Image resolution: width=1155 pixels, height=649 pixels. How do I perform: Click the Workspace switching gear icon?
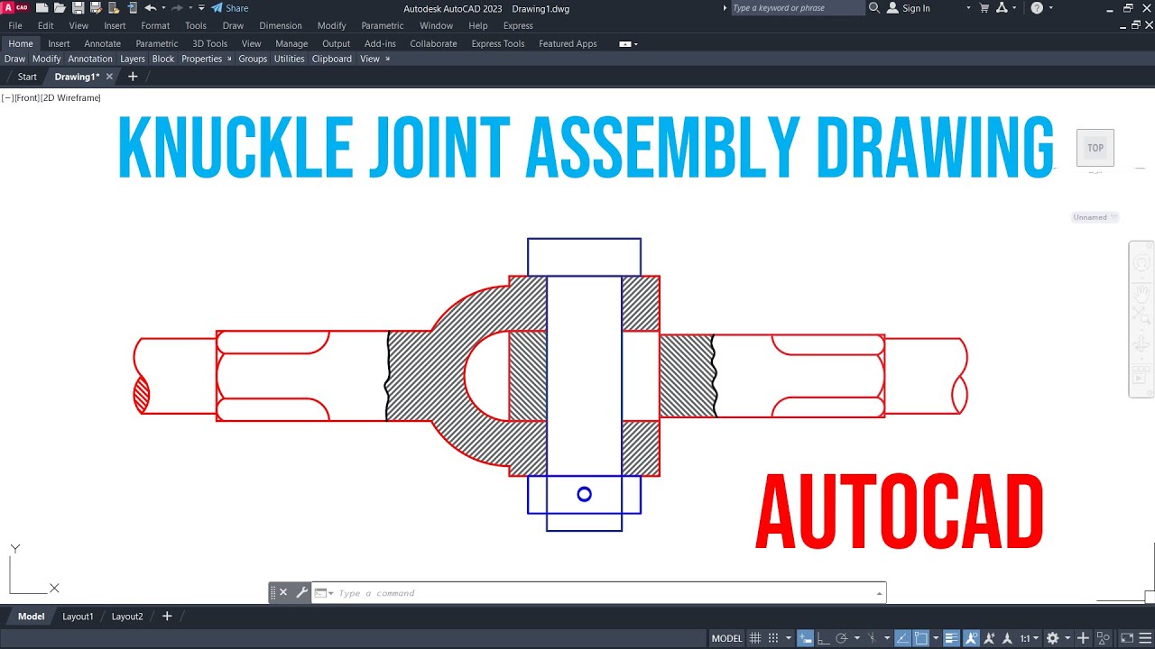pyautogui.click(x=1052, y=638)
